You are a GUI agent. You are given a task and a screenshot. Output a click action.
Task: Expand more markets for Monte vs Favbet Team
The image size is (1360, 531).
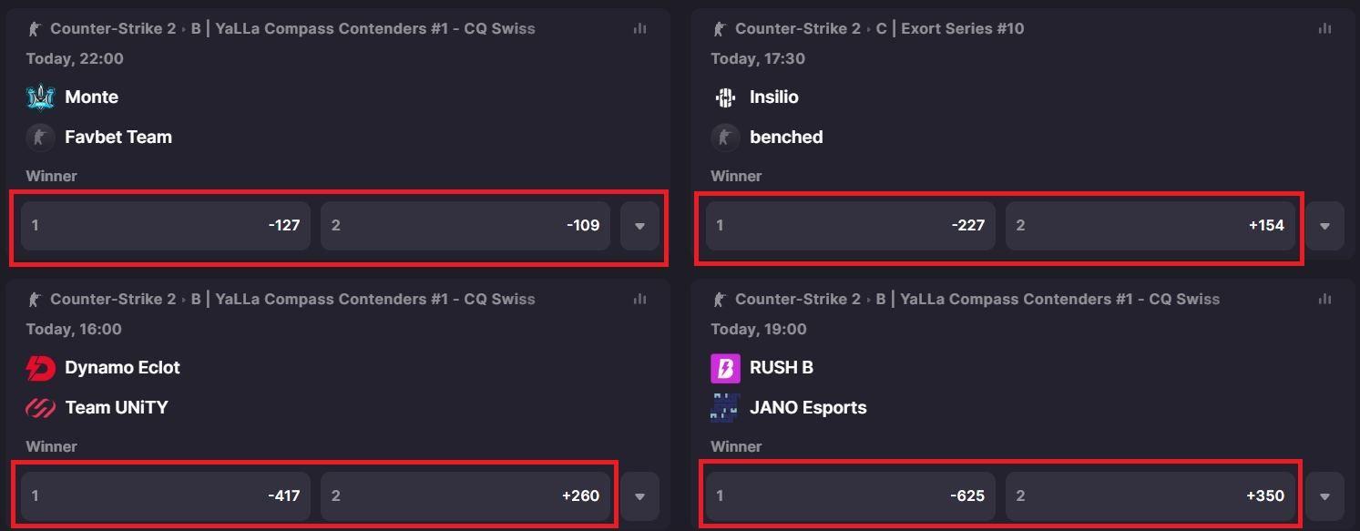pos(639,226)
